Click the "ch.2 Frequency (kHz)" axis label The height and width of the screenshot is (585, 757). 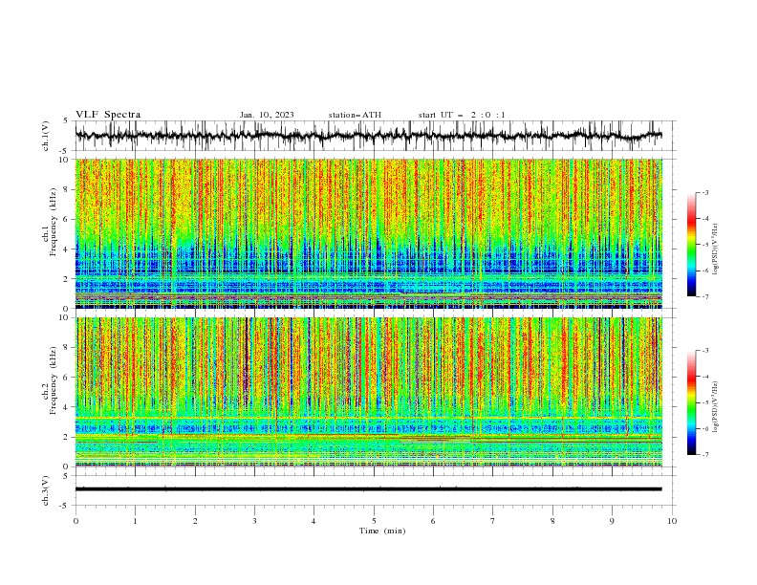click(50, 381)
